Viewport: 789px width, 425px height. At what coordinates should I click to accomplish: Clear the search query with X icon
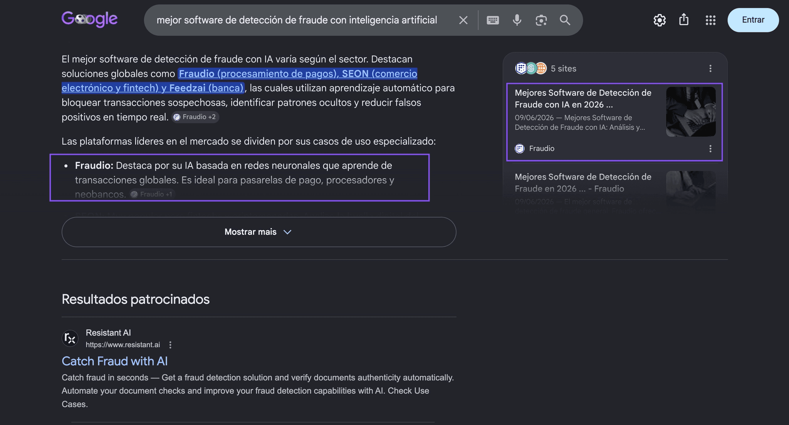pos(463,20)
